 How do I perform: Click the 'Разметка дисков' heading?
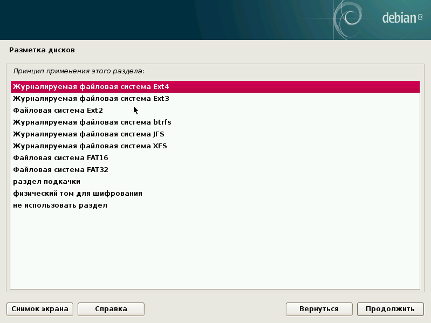(x=42, y=50)
